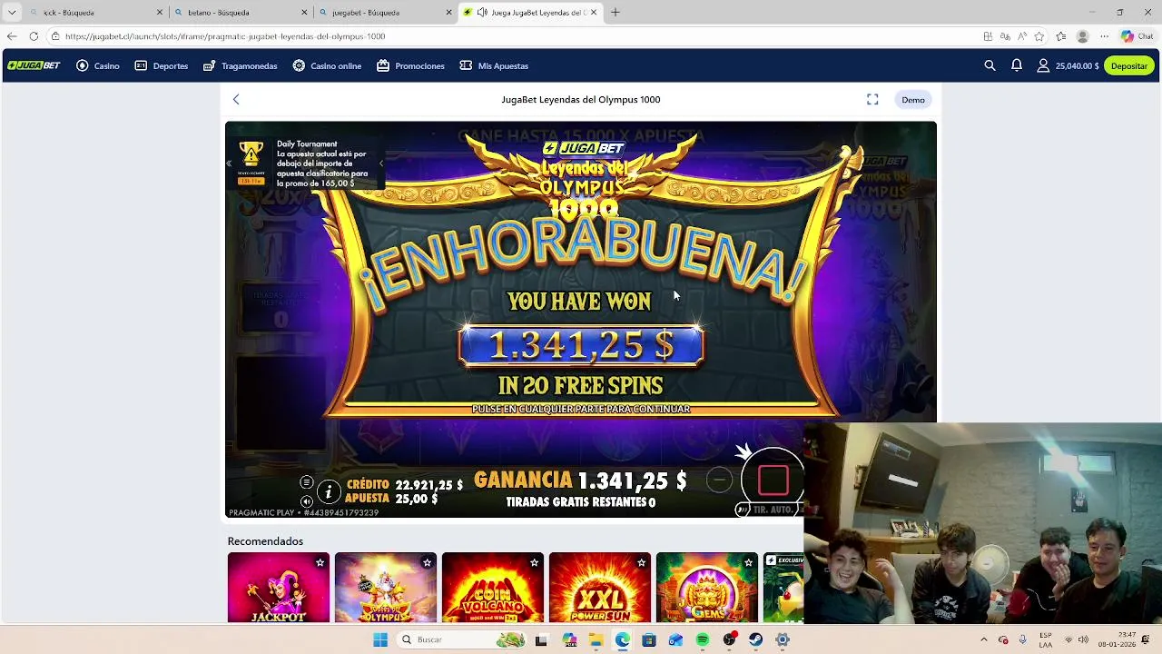Open OBS Studio from the taskbar
This screenshot has width=1162, height=654.
[x=729, y=640]
